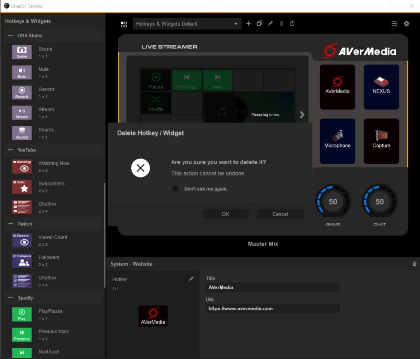This screenshot has height=359, width=420.
Task: Collapse the Spotify section
Action: click(x=9, y=298)
